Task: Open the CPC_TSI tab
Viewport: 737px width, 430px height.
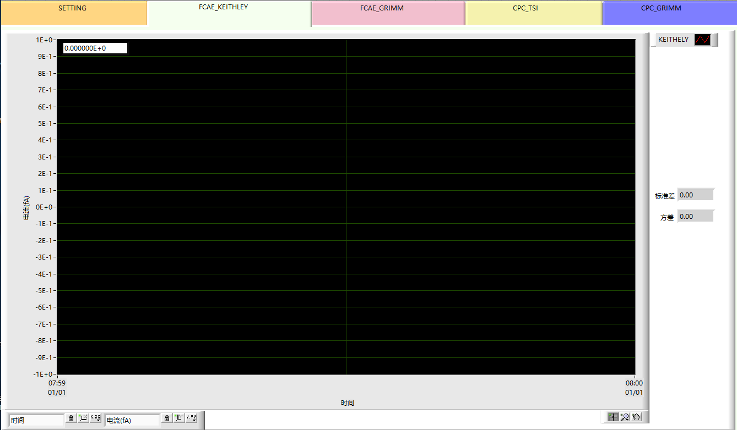Action: (525, 9)
